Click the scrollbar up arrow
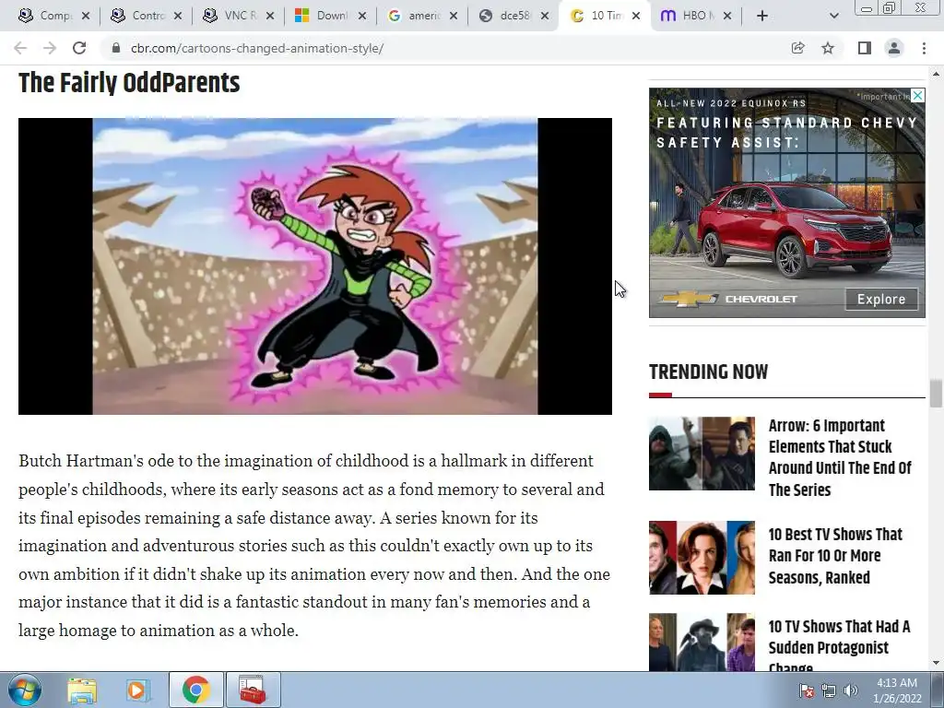 point(936,74)
